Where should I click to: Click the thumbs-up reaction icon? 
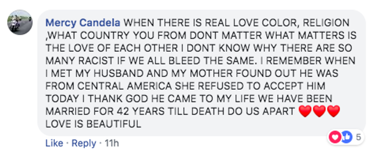[x=346, y=136]
